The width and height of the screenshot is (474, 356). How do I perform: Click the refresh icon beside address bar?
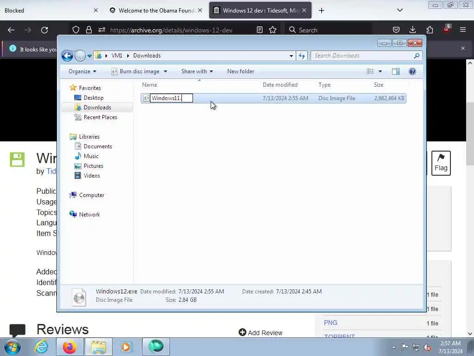click(x=302, y=56)
